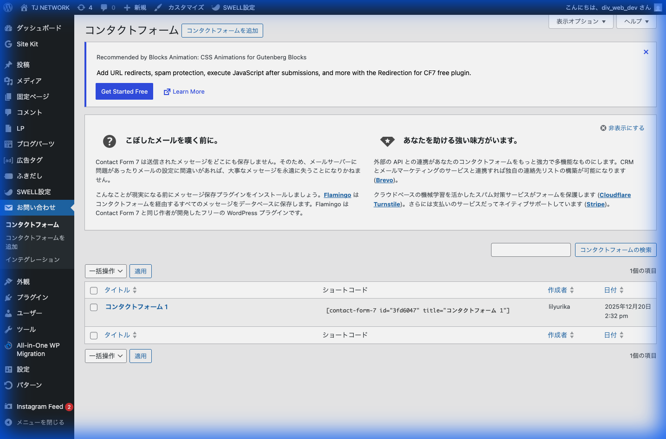Check the select-all checkbox in table footer
The width and height of the screenshot is (666, 439).
pos(94,335)
